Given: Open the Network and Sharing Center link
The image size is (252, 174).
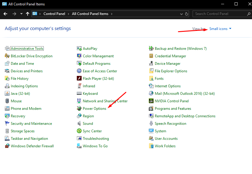Looking at the screenshot, I should coord(105,101).
